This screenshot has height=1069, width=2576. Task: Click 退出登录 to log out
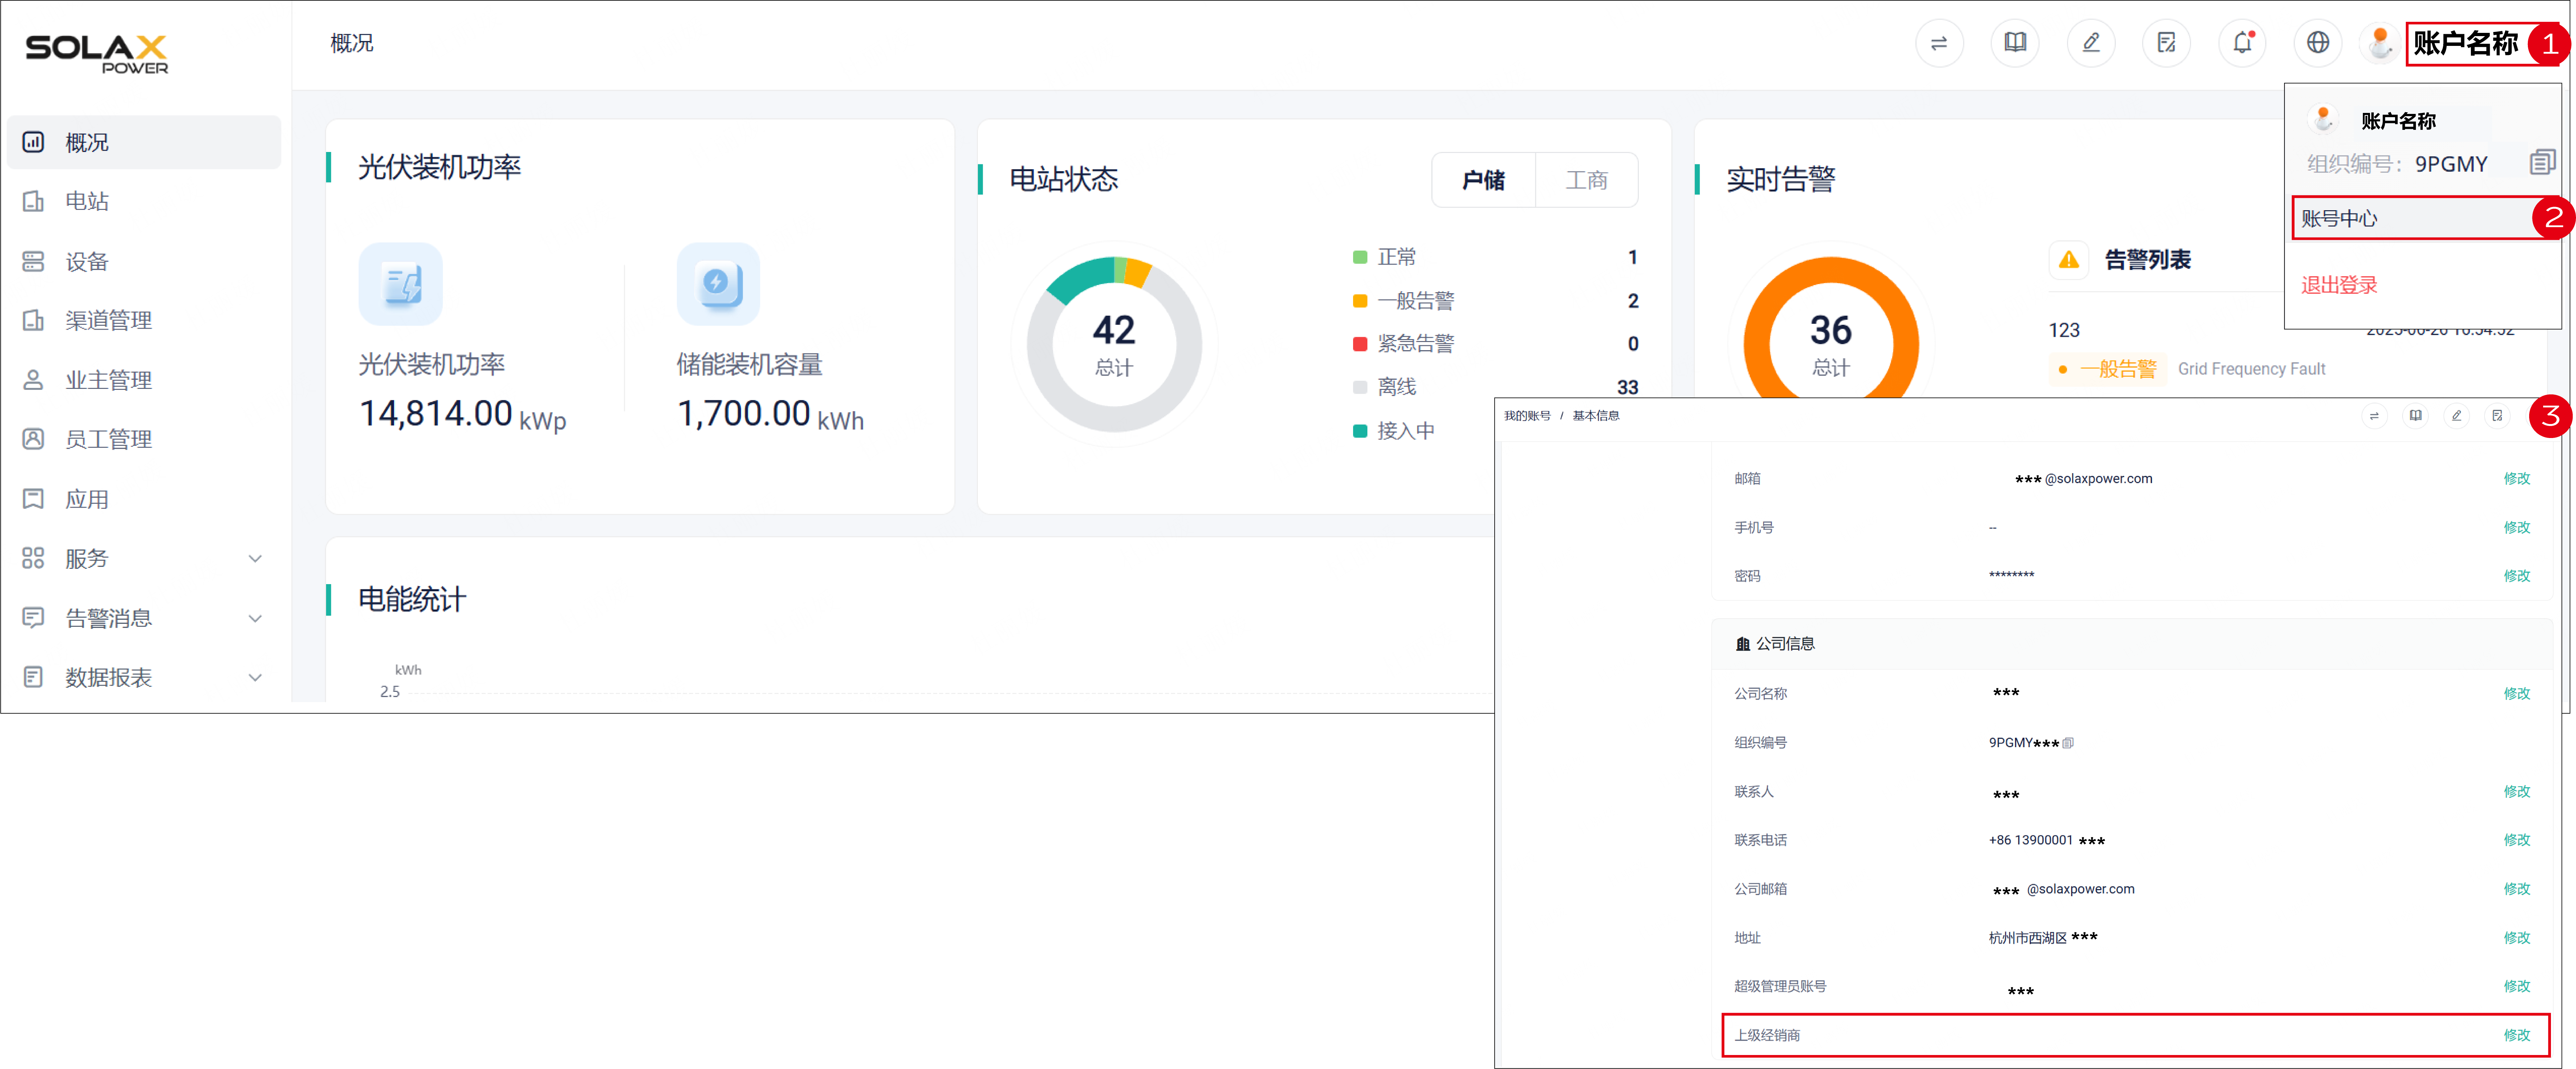[x=2339, y=285]
